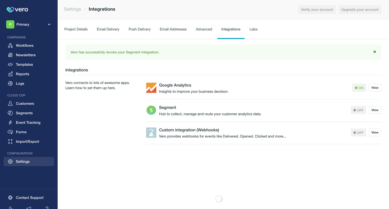Open Logs via its sidebar icon
389x209 pixels.
tap(10, 83)
